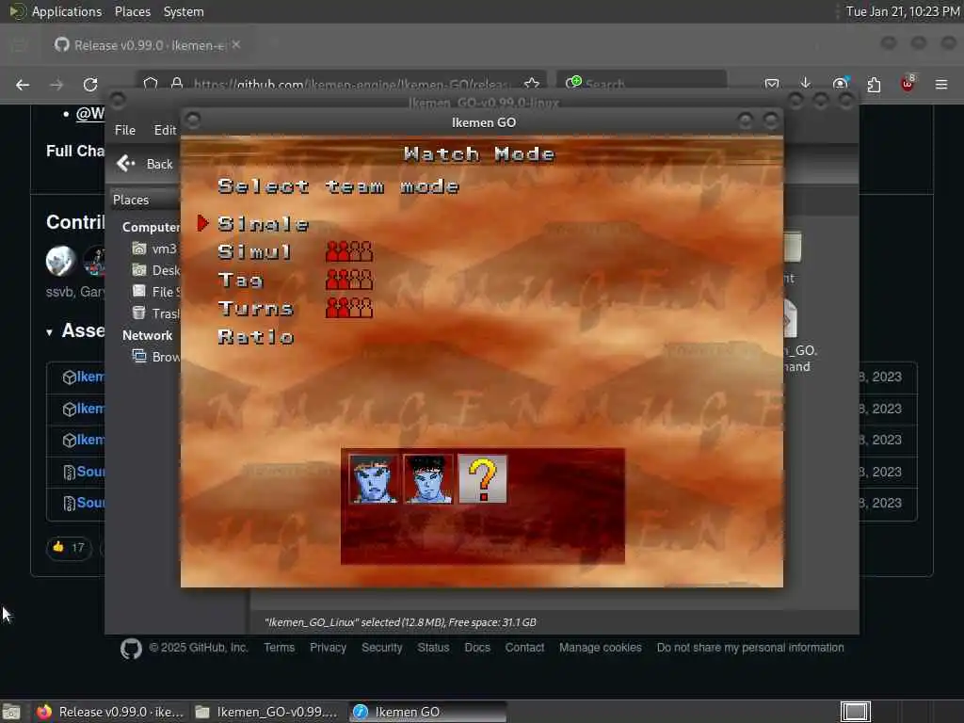Open Firefox downloads arrow icon
The width and height of the screenshot is (964, 723).
[806, 84]
